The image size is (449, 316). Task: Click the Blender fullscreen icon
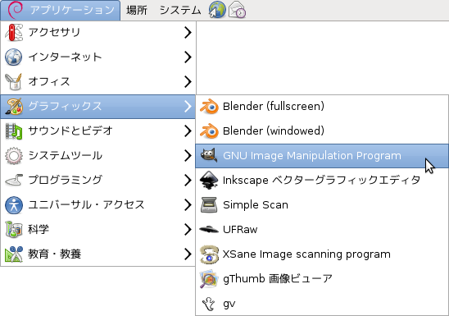click(209, 107)
